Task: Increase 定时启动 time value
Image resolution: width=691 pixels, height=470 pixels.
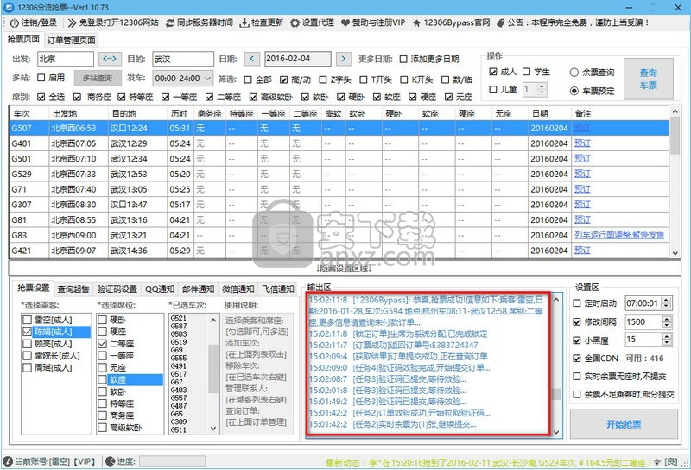Action: click(667, 300)
